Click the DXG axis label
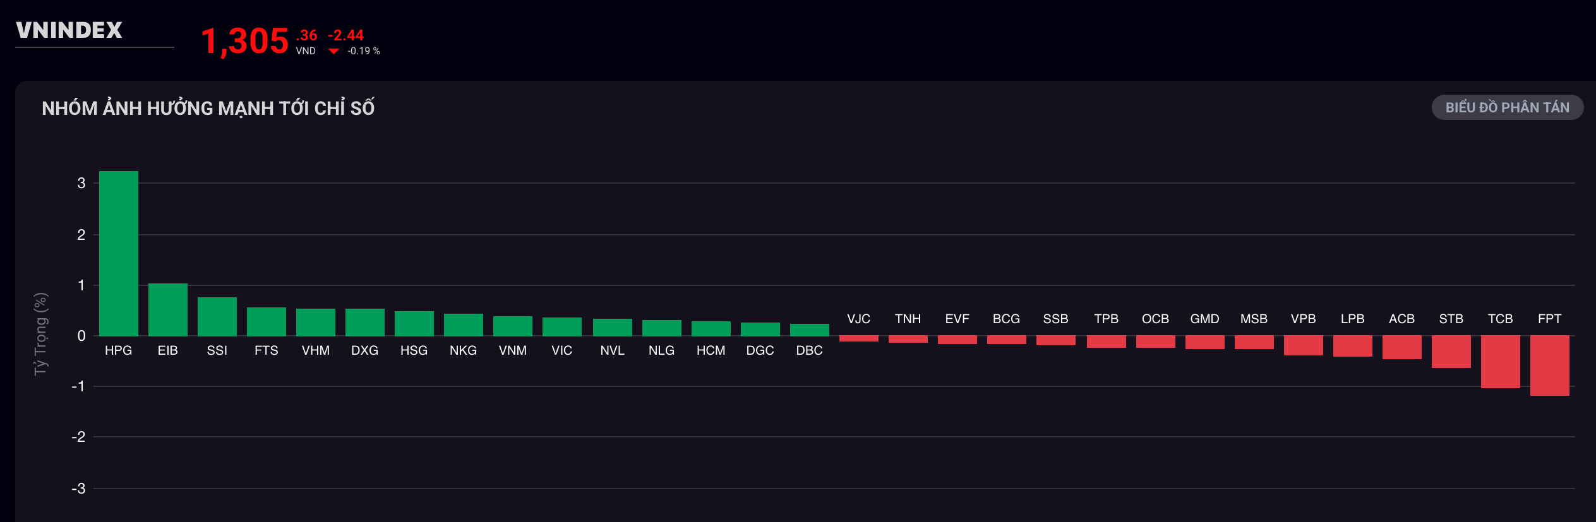The height and width of the screenshot is (522, 1596). click(364, 350)
